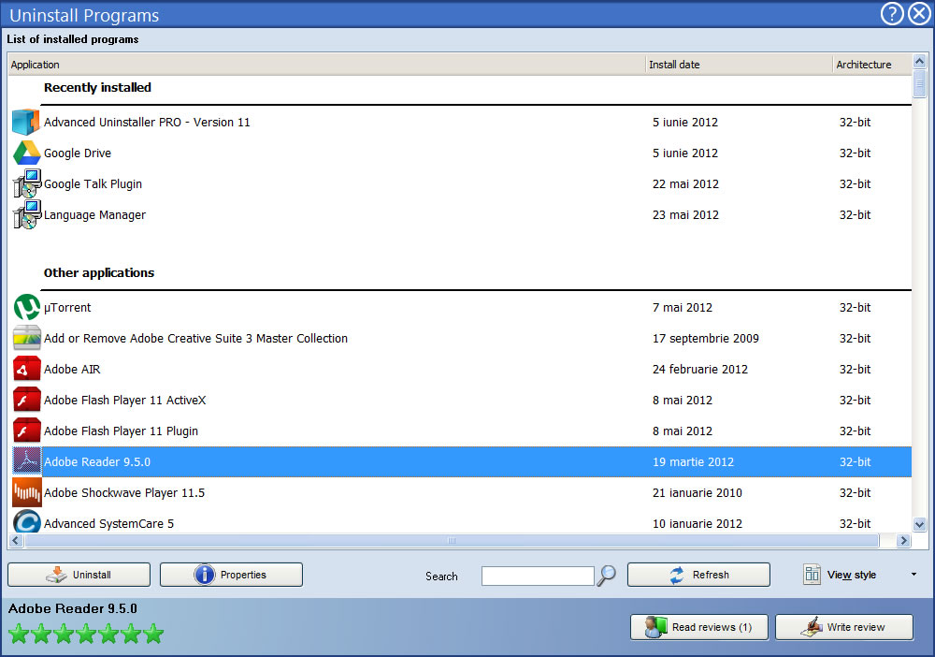
Task: Click the vertical scrollbar down arrow
Action: (919, 524)
